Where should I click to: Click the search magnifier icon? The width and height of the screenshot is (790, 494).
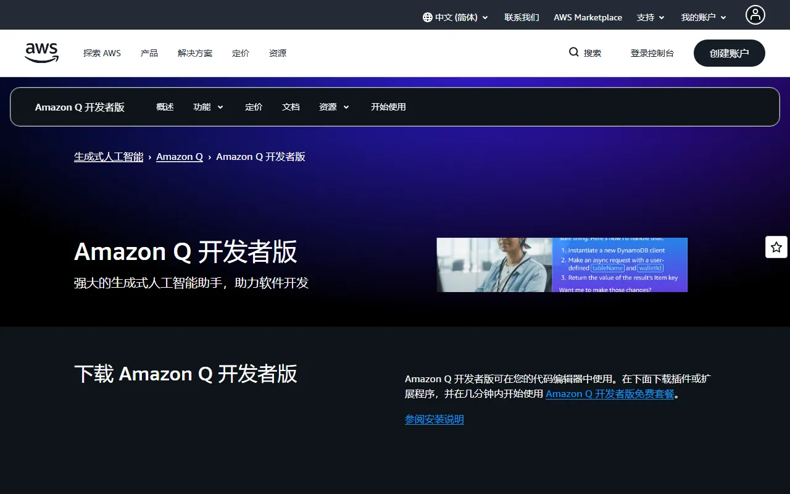click(x=574, y=52)
